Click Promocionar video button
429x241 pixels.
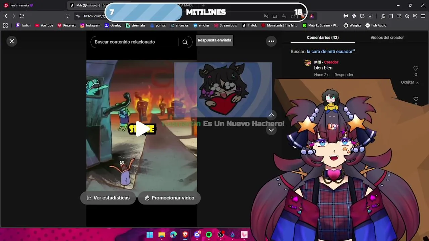(169, 198)
